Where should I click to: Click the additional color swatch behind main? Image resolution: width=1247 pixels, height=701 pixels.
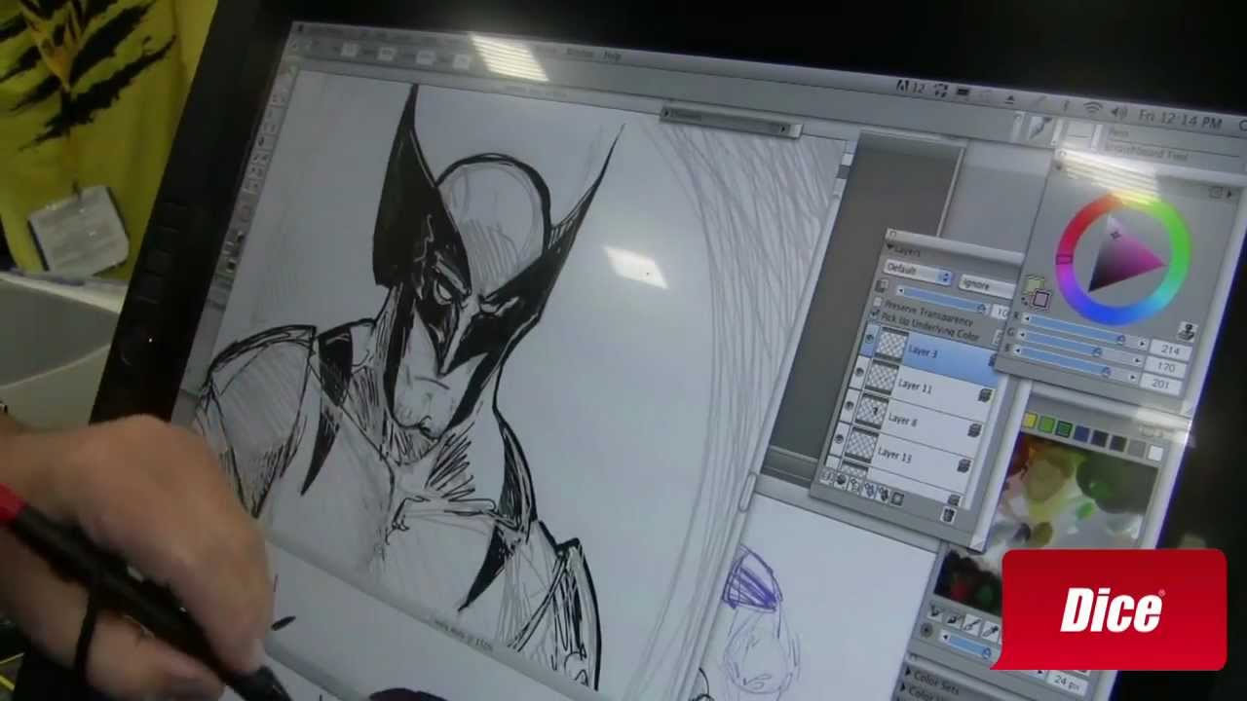[1033, 284]
